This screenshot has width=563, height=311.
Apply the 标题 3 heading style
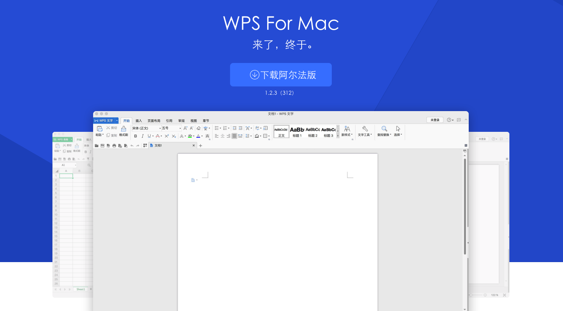(x=328, y=131)
